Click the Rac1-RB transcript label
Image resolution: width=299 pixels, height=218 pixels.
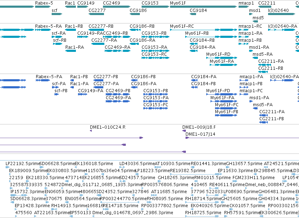tap(74, 26)
